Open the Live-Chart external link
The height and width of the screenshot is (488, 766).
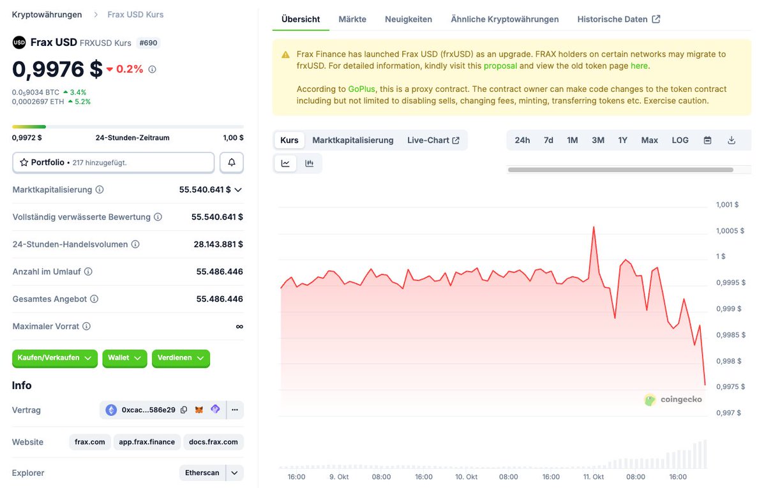click(x=433, y=140)
